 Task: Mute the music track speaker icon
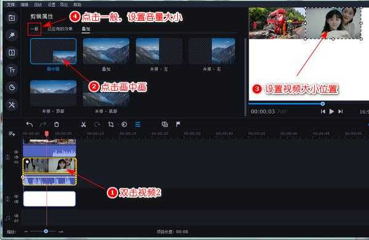(x=16, y=215)
